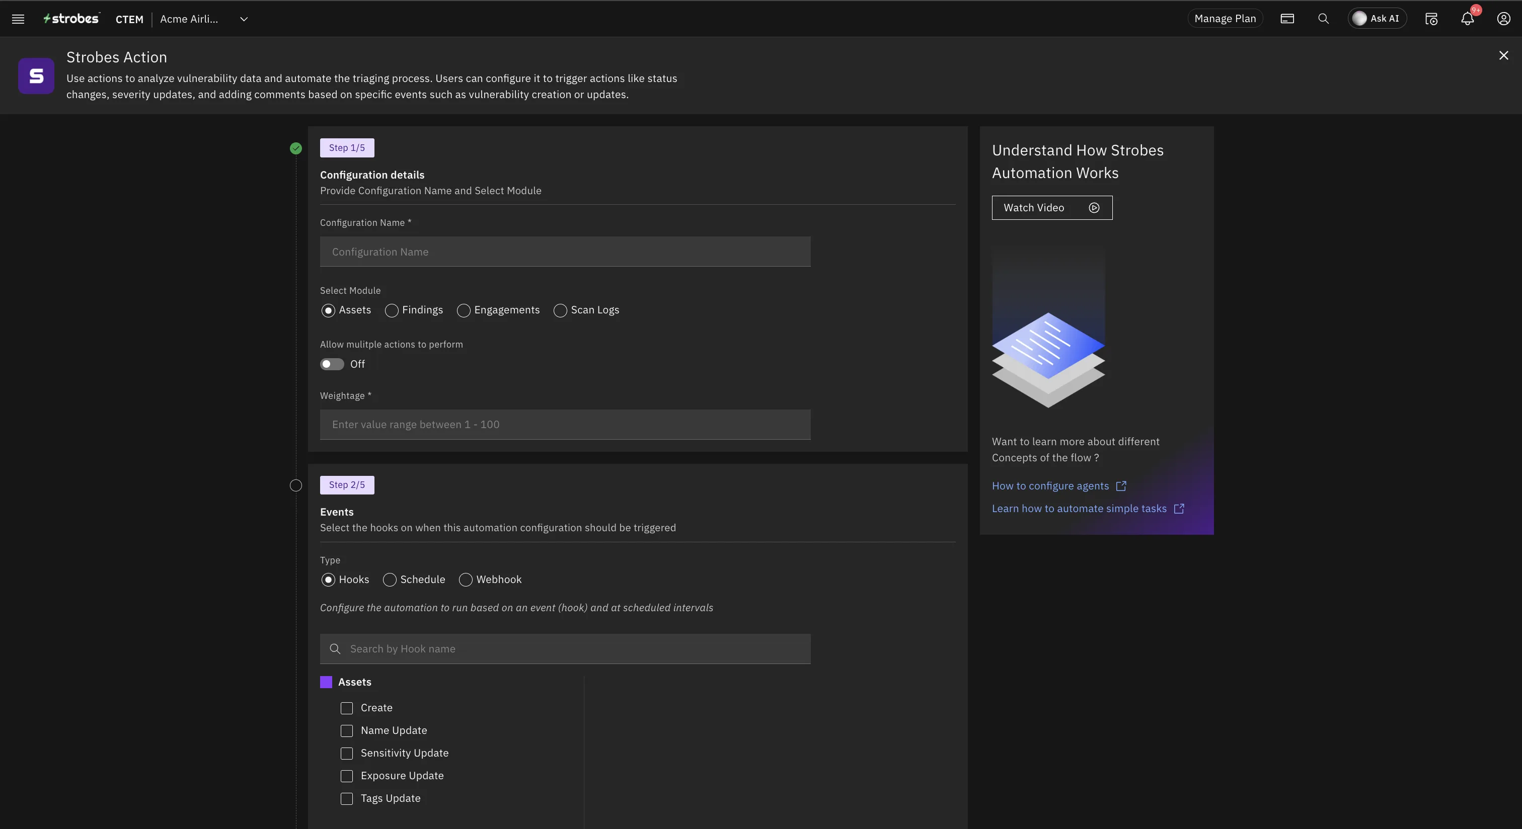Click the search icon inside Hook name field

pyautogui.click(x=335, y=649)
